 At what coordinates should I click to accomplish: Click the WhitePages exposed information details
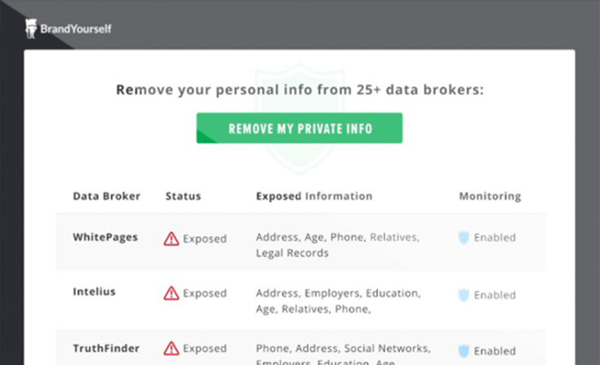tap(337, 245)
